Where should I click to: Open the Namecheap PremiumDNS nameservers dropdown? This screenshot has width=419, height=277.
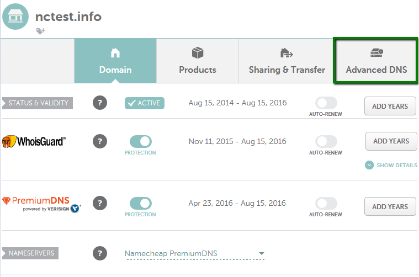195,254
